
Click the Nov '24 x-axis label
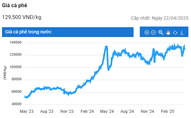point(147,111)
